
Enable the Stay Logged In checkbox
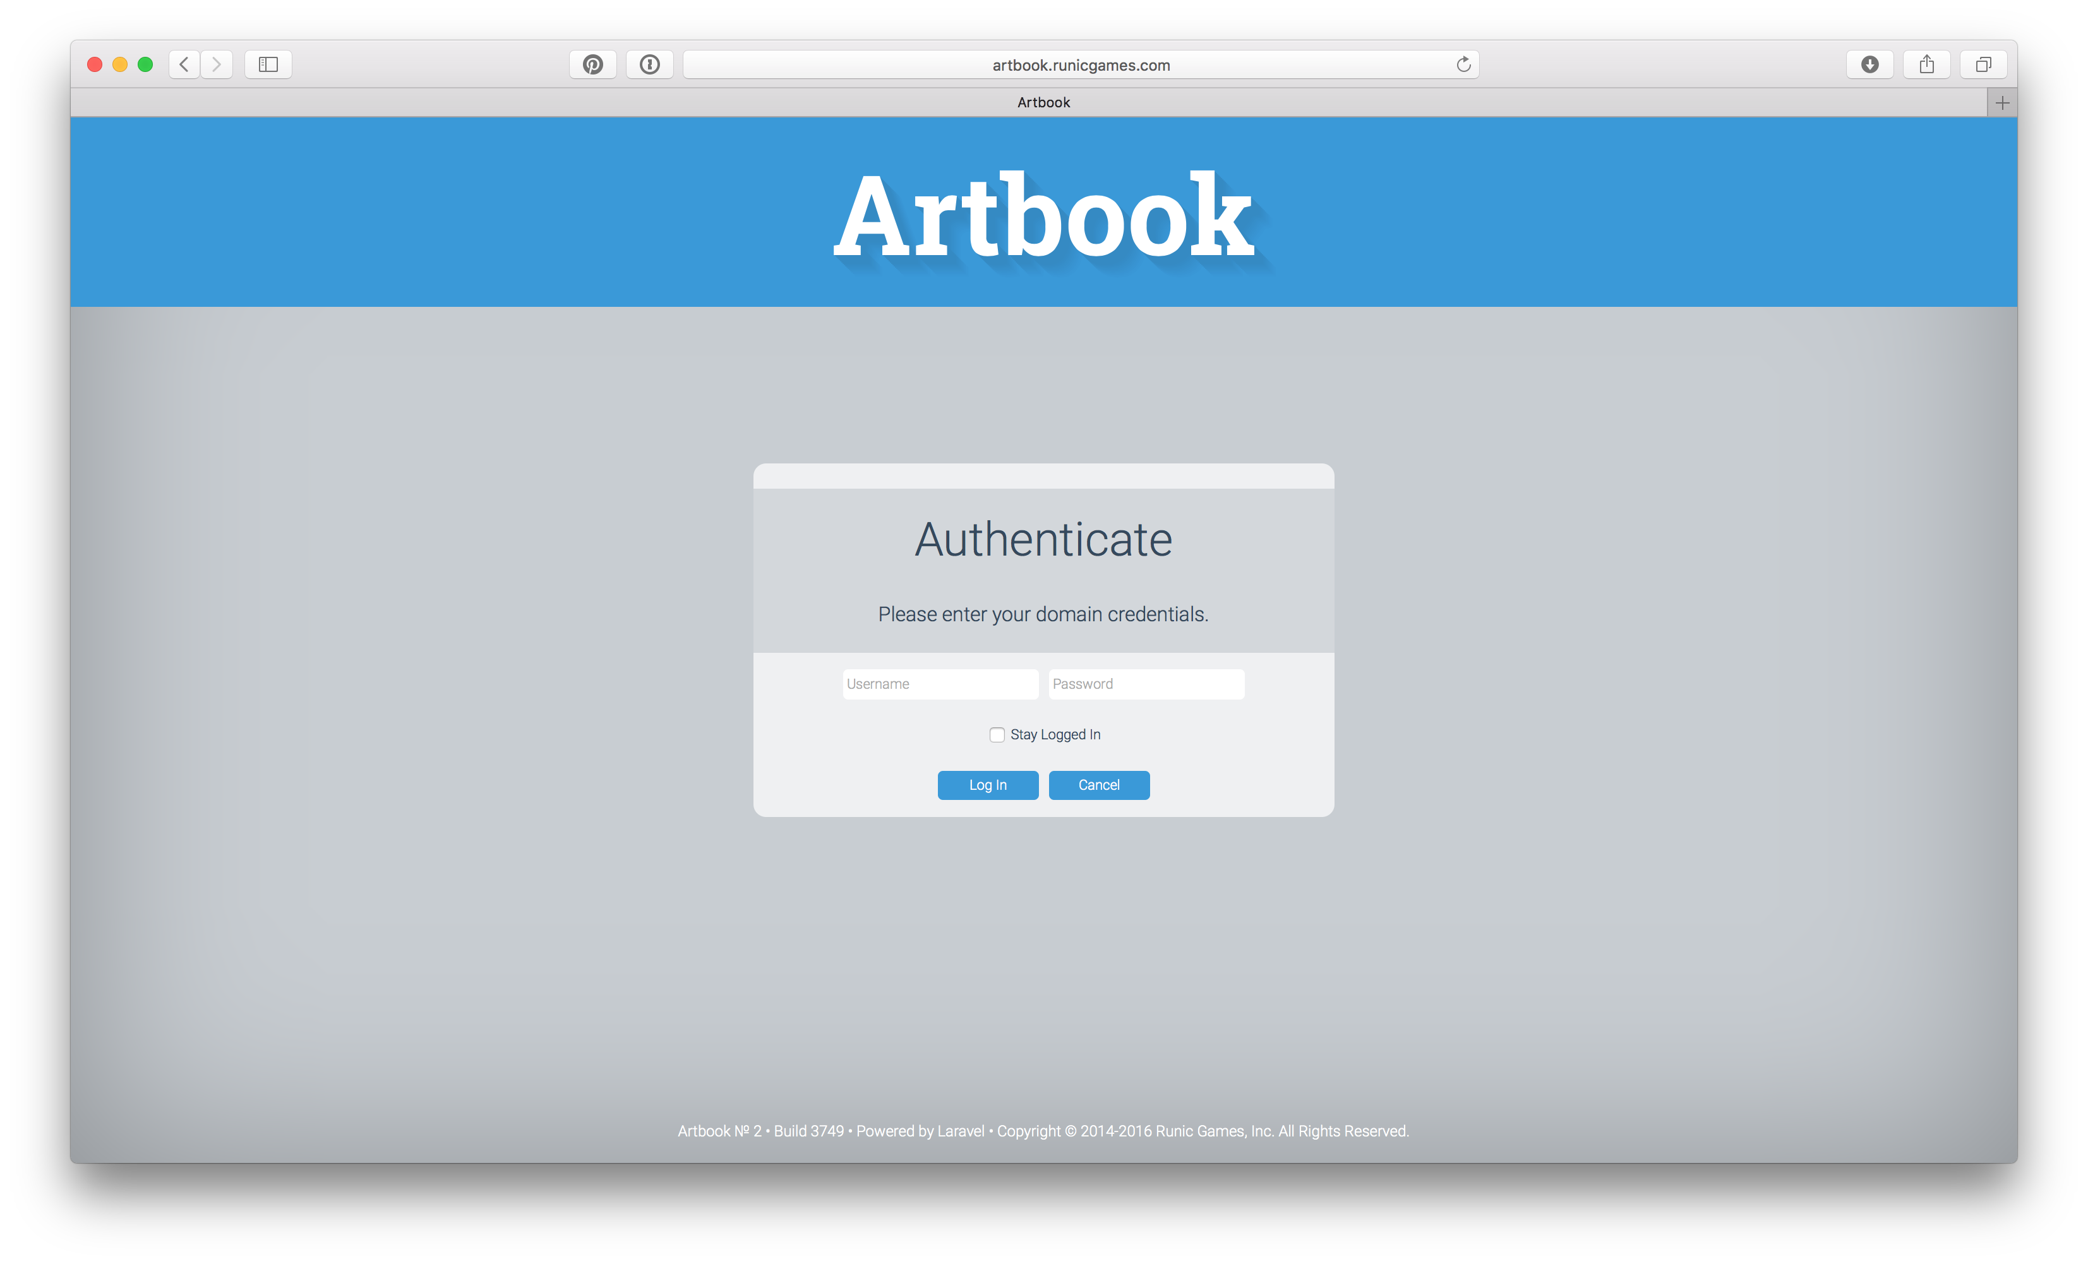point(997,734)
